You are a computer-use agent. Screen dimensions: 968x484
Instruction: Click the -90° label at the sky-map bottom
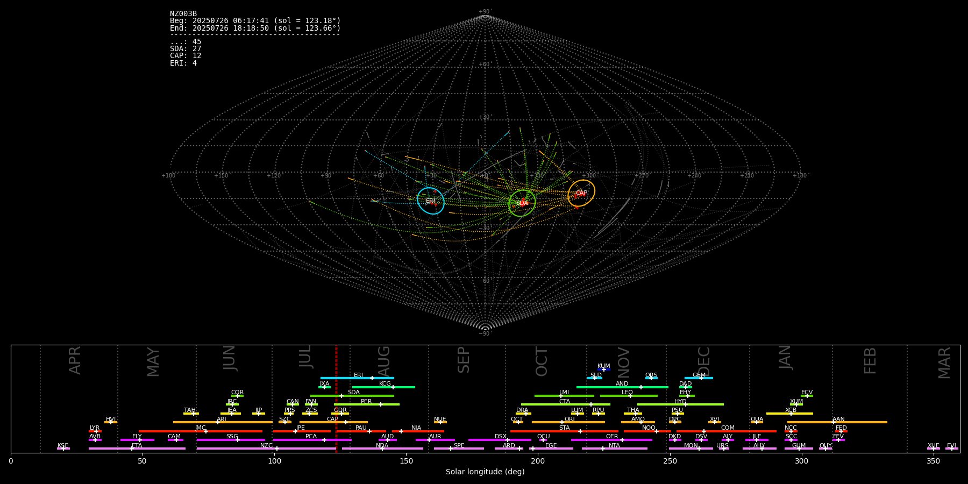click(485, 334)
